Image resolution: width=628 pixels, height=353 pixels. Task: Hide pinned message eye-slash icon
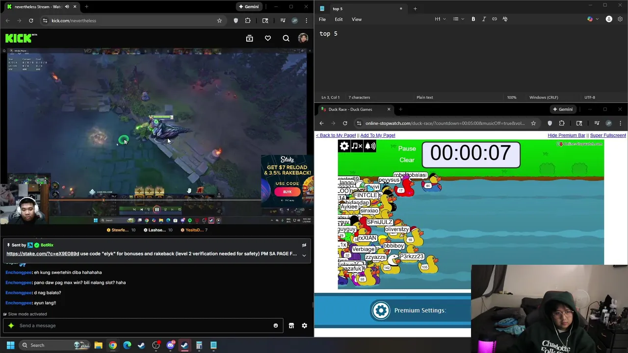[304, 245]
